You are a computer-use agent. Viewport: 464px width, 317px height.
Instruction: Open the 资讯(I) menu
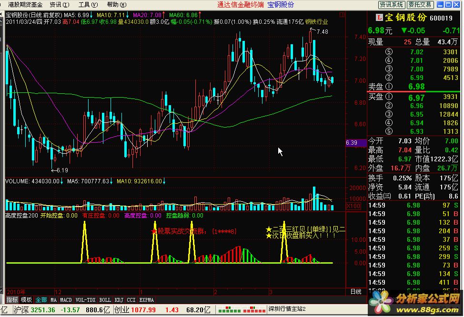click(59, 4)
